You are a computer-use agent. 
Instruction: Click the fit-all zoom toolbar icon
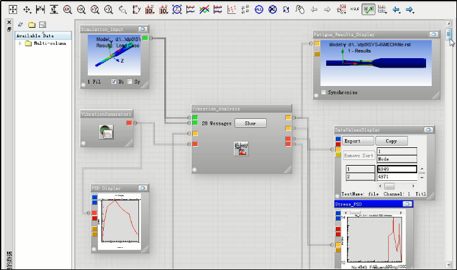[13, 10]
